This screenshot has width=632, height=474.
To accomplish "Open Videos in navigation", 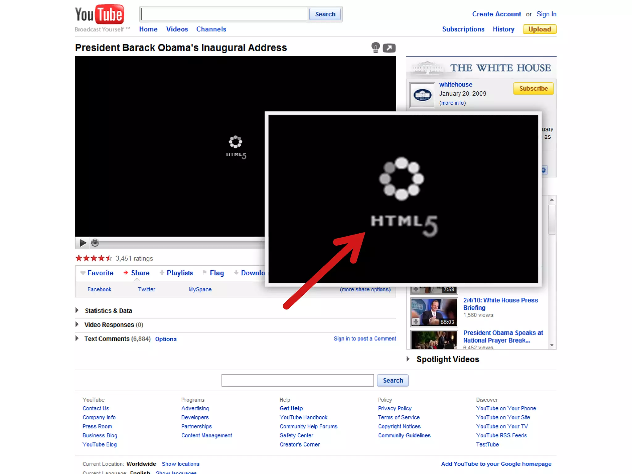I will (x=177, y=29).
